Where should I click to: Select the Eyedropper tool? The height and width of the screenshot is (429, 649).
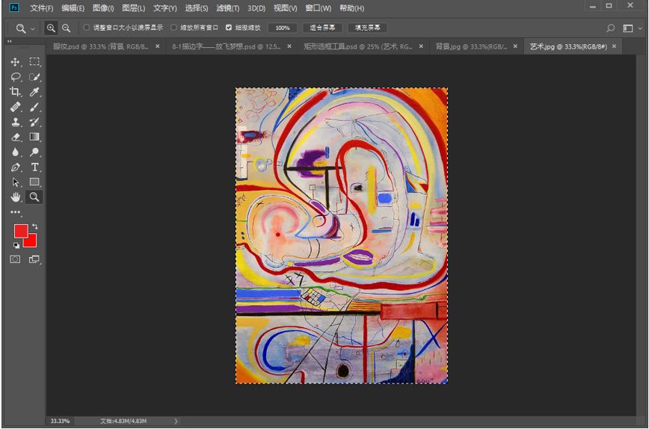(x=34, y=92)
